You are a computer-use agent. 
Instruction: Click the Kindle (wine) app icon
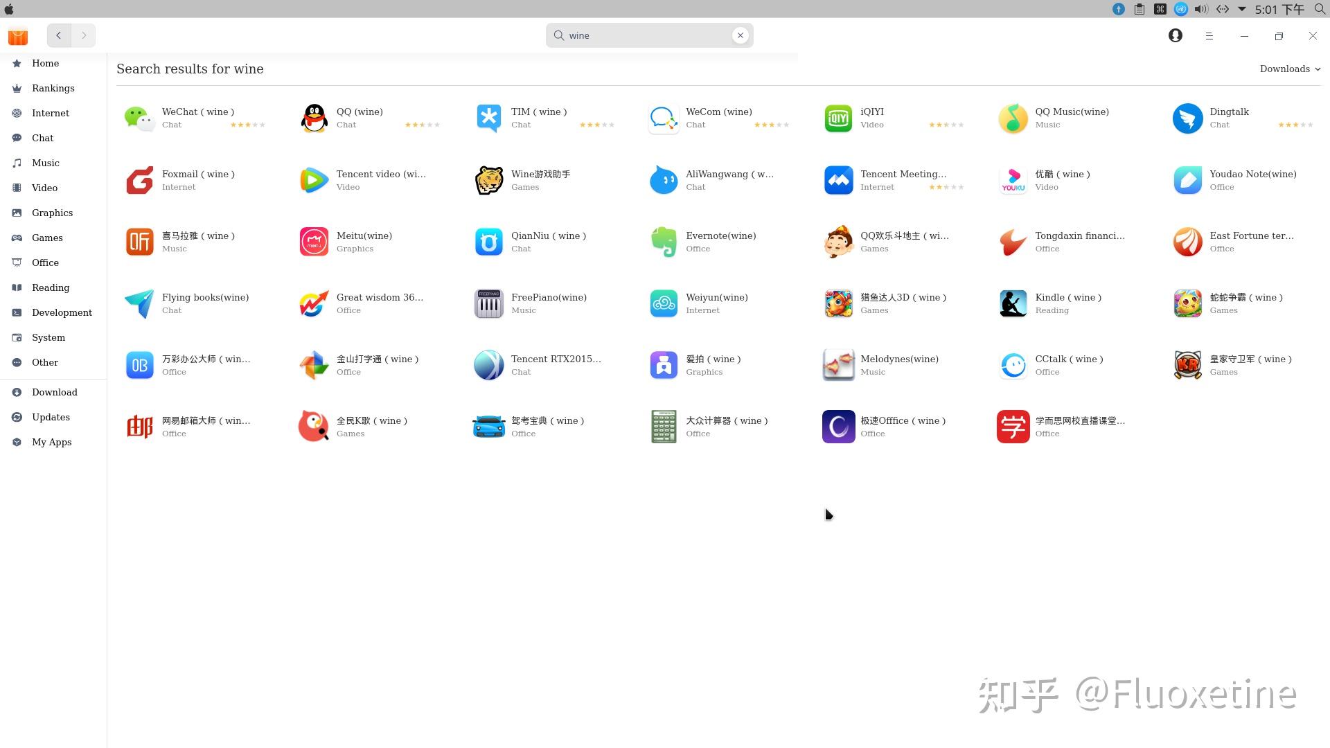tap(1013, 303)
